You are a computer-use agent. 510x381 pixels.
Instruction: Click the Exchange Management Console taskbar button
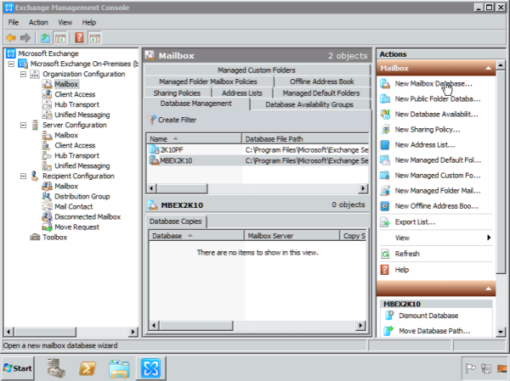point(151,368)
